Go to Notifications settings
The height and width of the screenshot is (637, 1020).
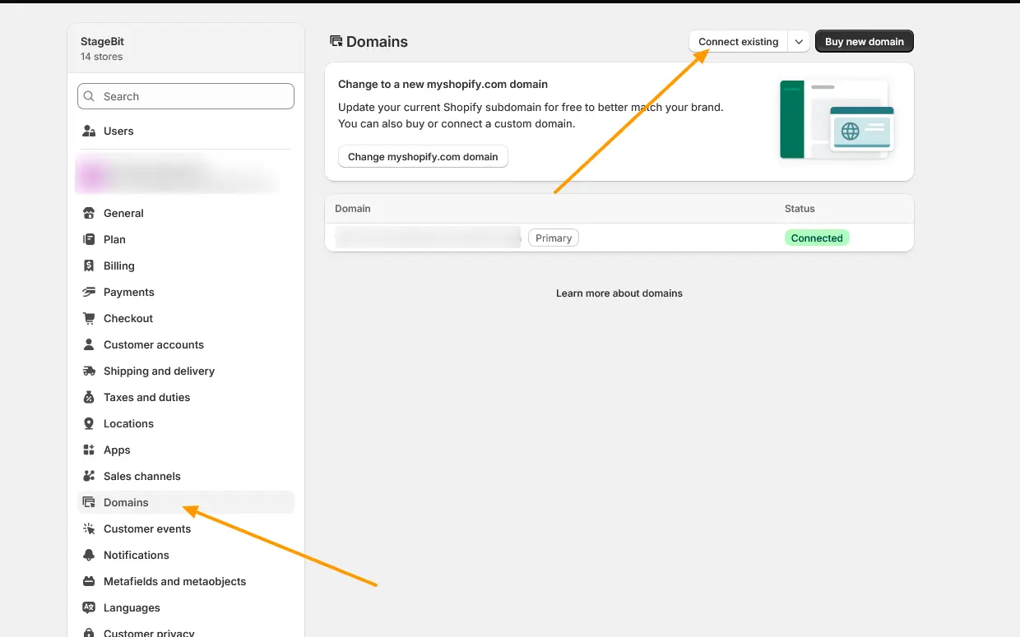186,555
